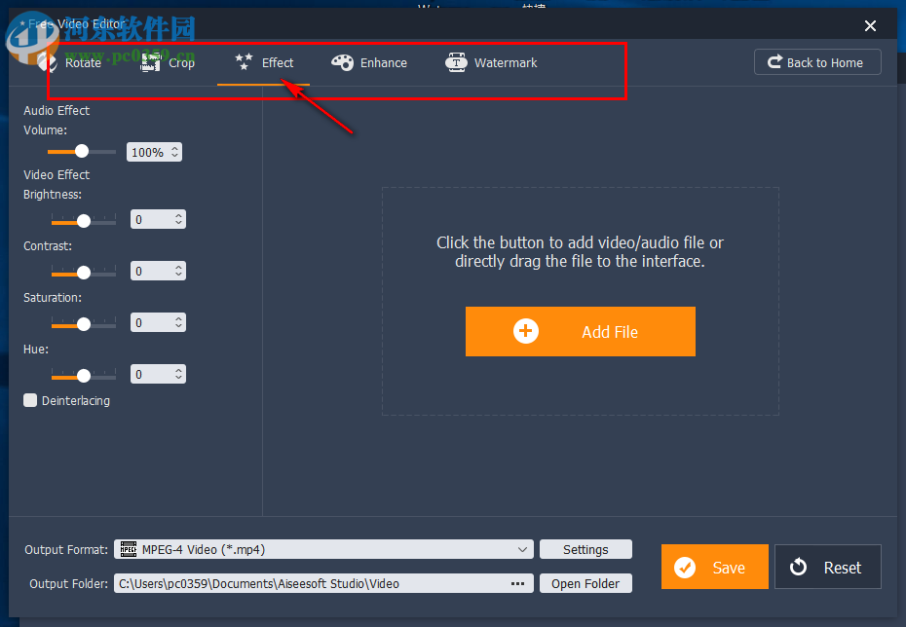Click the MPEG format icon

[129, 549]
